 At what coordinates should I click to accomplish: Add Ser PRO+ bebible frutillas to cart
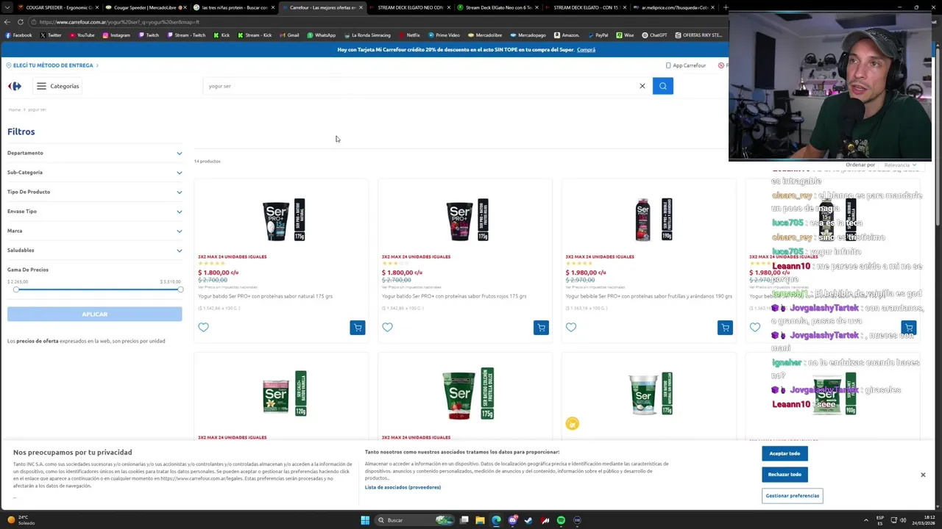pyautogui.click(x=725, y=328)
